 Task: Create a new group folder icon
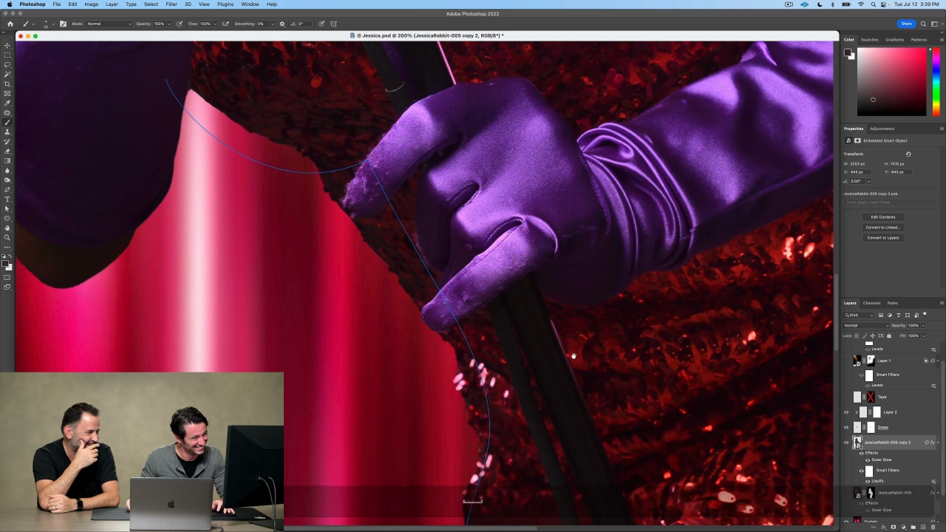tap(913, 527)
